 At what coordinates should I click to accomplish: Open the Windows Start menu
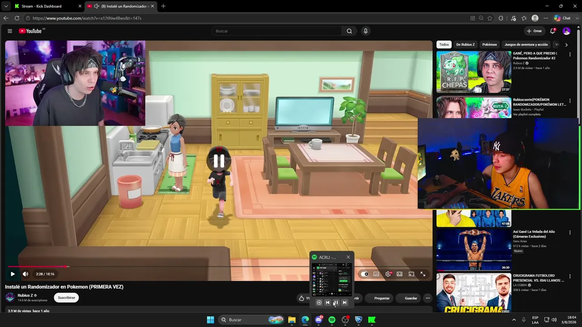pos(211,320)
